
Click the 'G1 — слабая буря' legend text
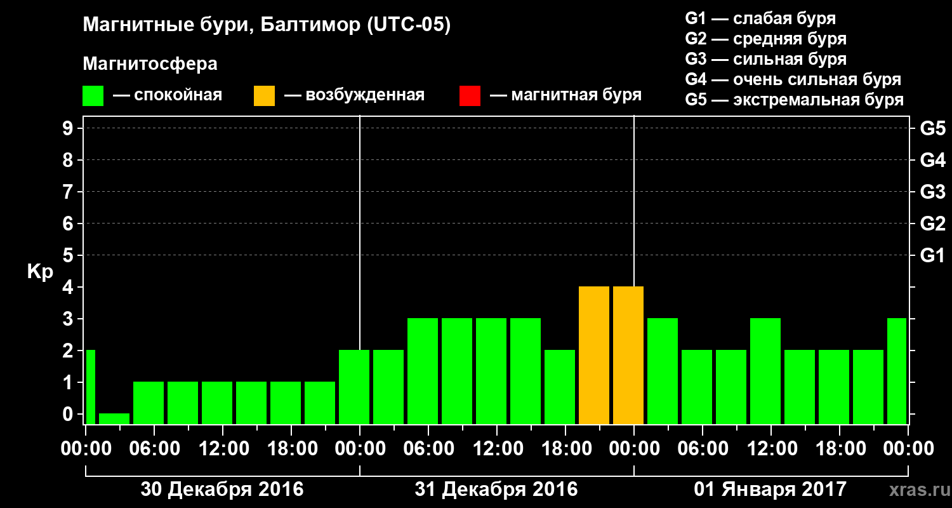pyautogui.click(x=760, y=18)
